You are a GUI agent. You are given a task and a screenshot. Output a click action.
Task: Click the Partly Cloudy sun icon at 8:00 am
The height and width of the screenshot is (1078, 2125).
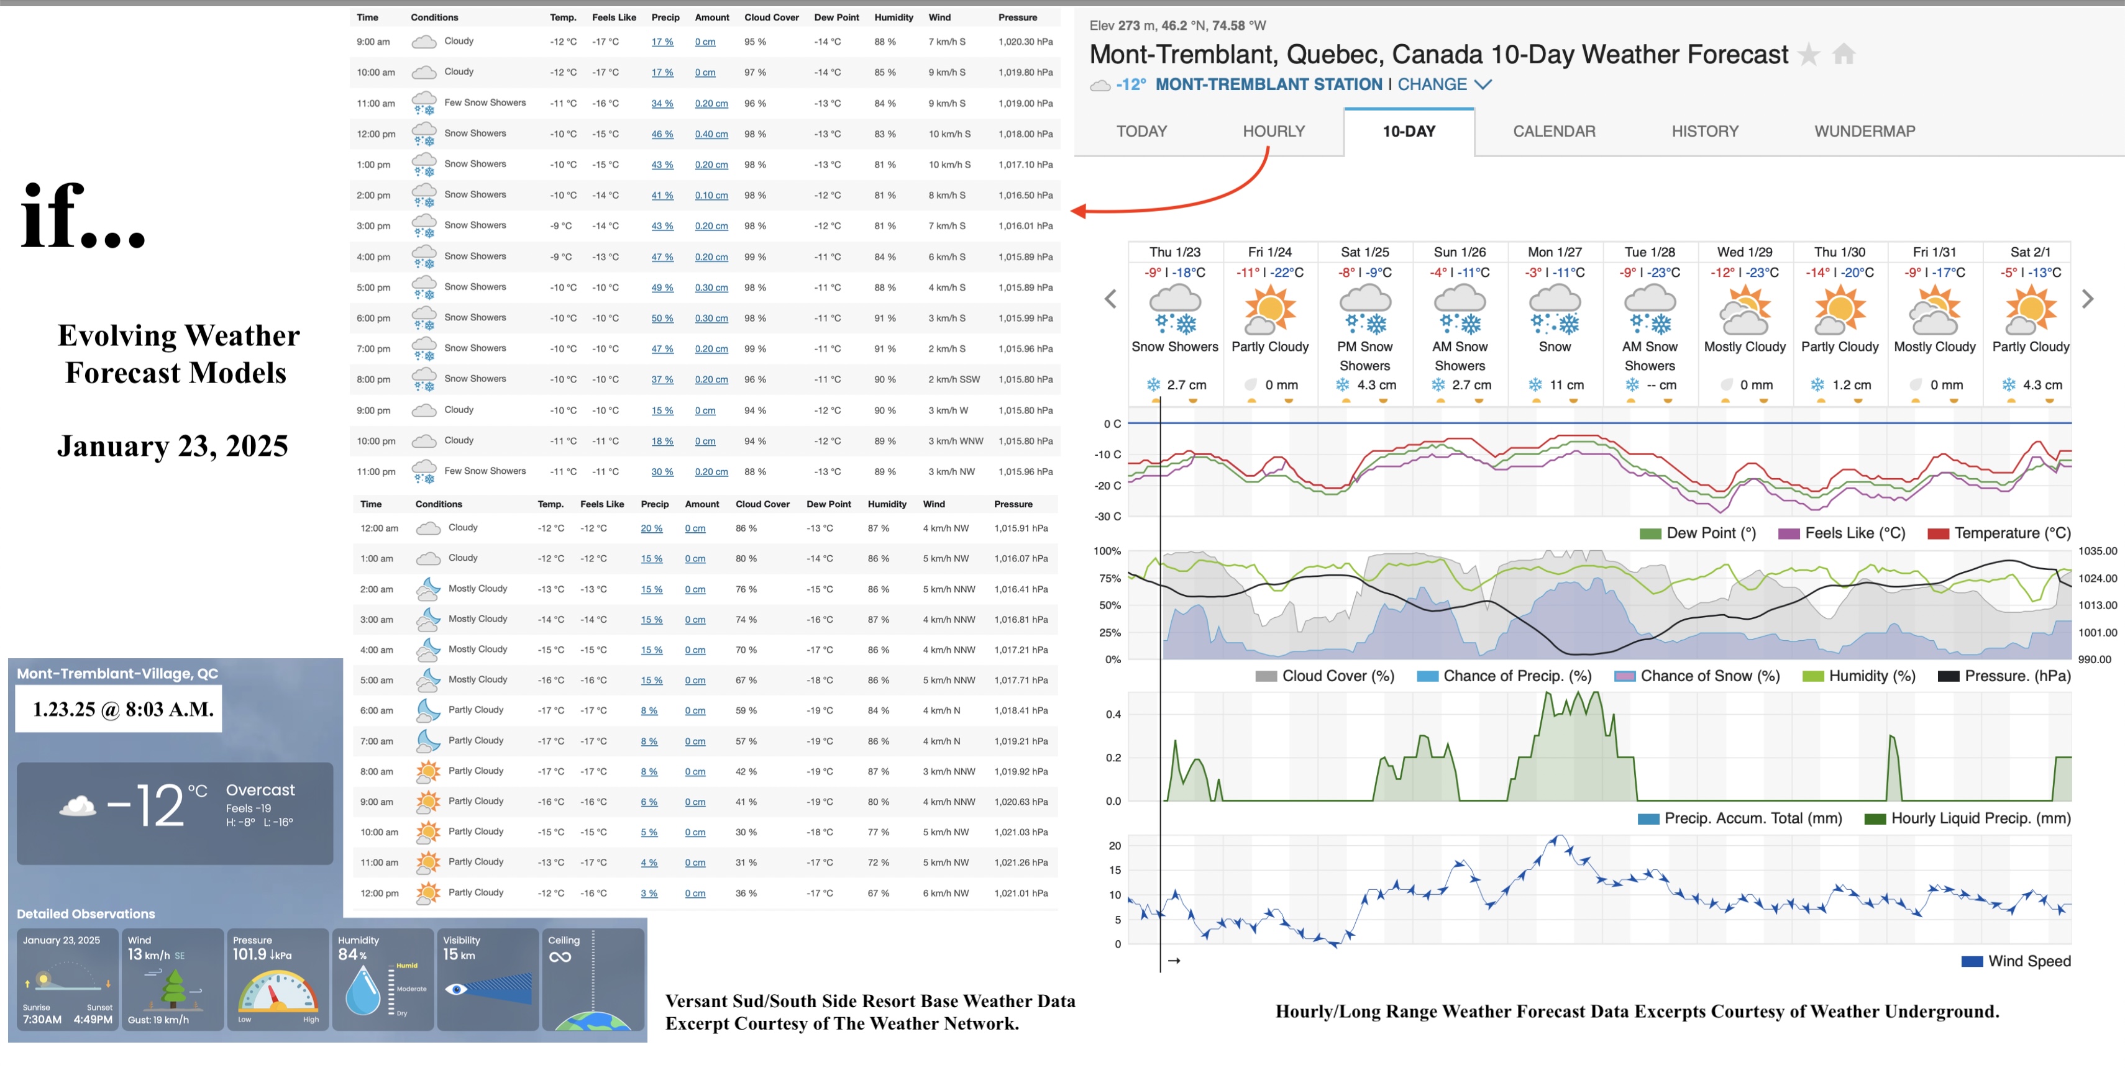coord(427,771)
